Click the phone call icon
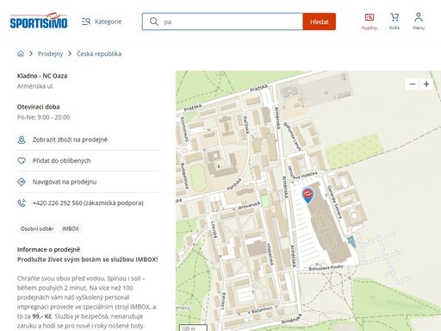Screen dimensions: 441x331 click(22, 203)
